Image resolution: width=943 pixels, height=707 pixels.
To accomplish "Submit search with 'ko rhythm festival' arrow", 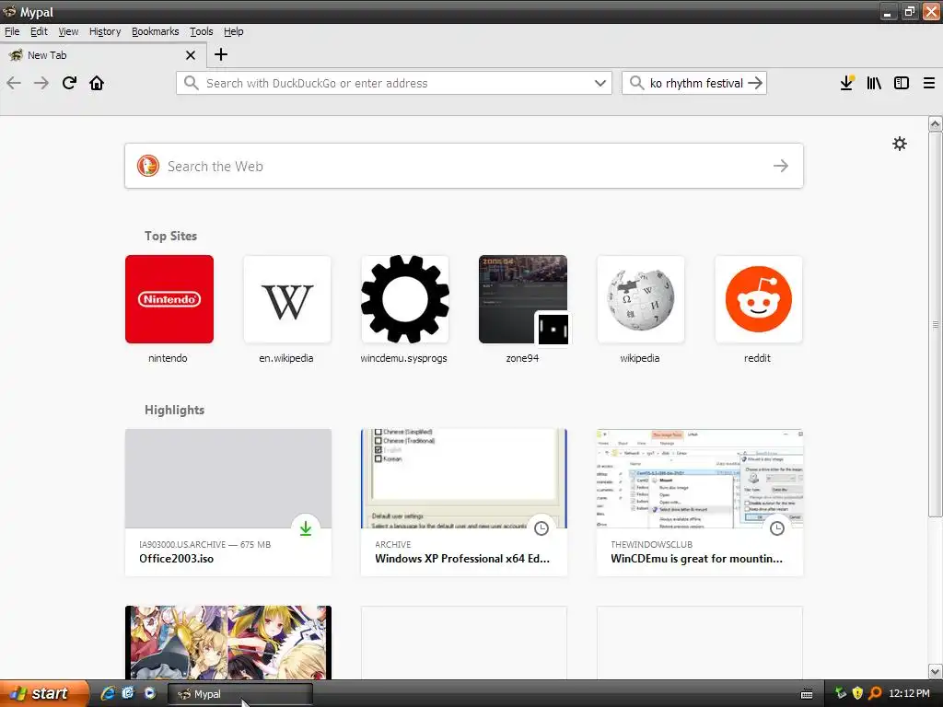I will click(x=755, y=83).
